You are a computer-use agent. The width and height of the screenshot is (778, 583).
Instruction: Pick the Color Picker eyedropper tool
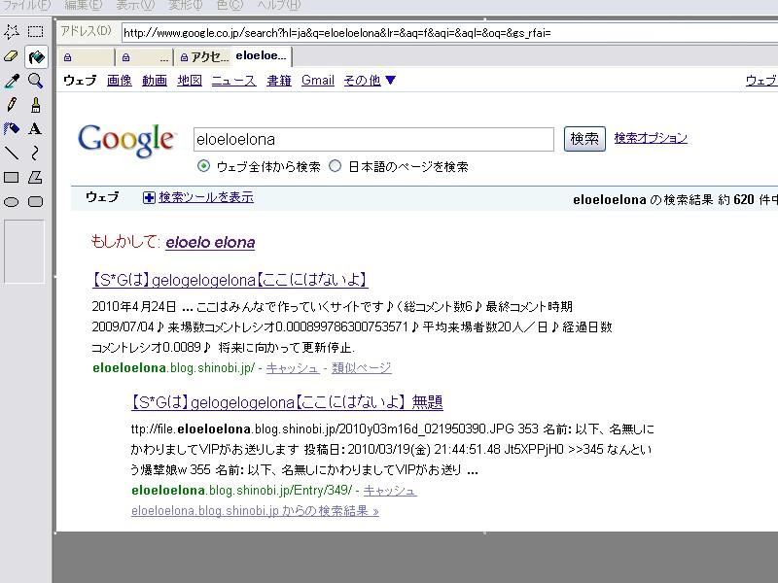(x=12, y=81)
